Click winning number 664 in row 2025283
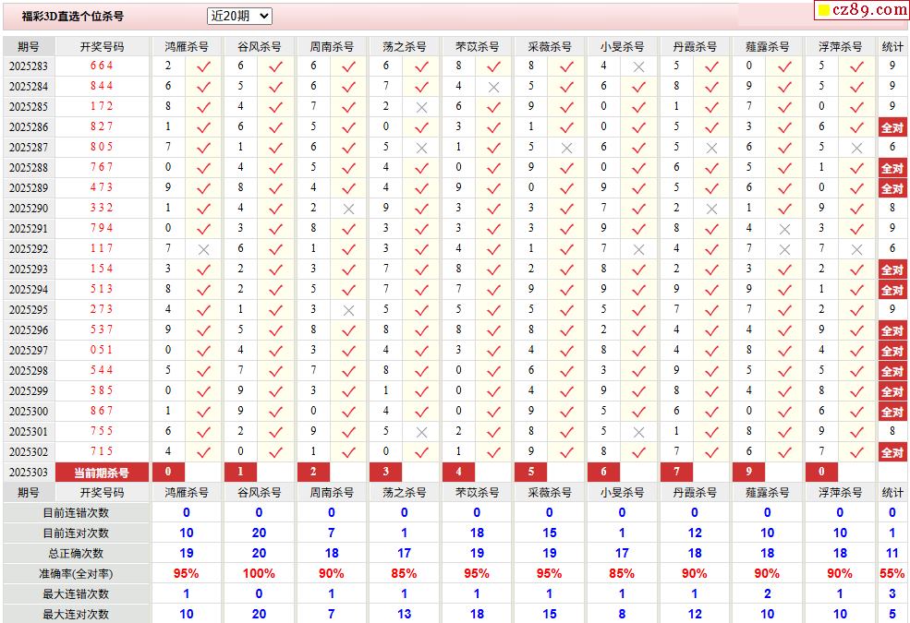The image size is (910, 623). [102, 66]
